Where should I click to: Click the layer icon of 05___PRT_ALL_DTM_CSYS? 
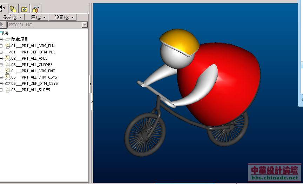coord(7,77)
